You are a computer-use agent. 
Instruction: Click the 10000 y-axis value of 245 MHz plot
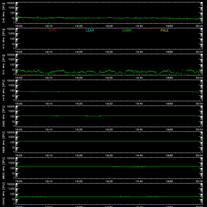coord(11,3)
